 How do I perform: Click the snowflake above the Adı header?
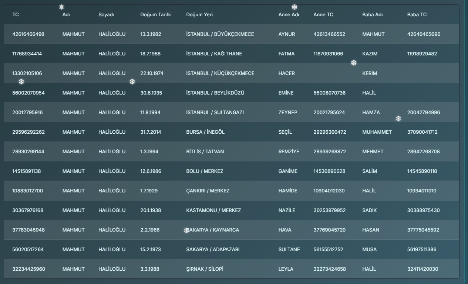(62, 7)
